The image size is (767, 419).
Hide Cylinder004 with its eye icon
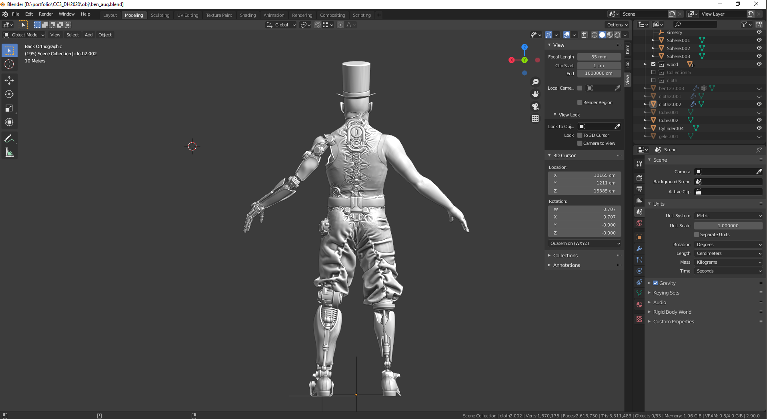coord(759,128)
